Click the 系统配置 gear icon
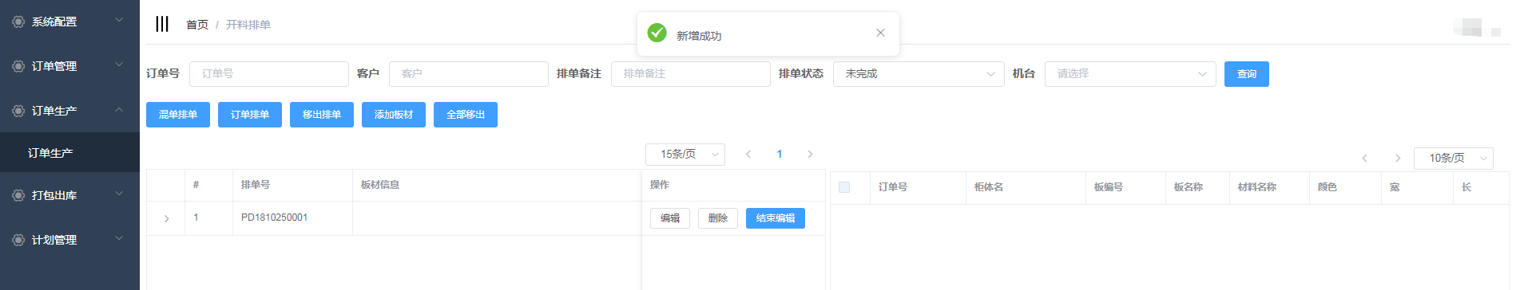The image size is (1516, 290). (x=18, y=22)
